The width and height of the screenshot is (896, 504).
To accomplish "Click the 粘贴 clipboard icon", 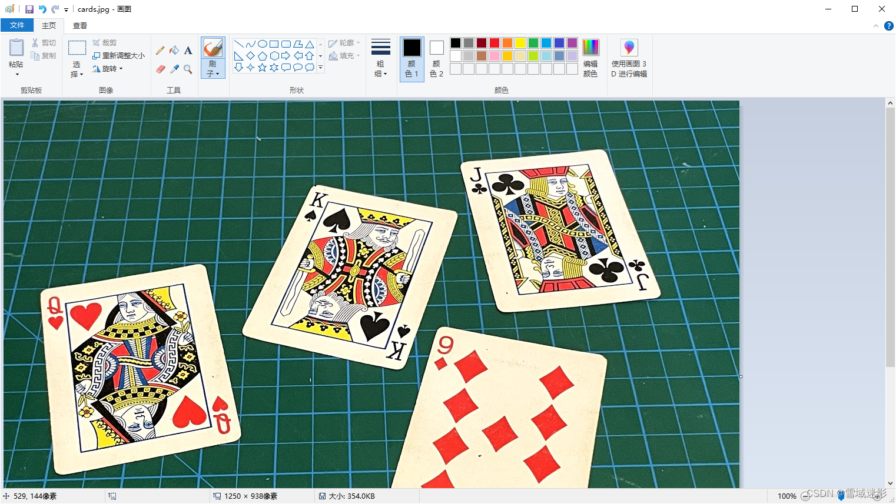I will pos(16,48).
